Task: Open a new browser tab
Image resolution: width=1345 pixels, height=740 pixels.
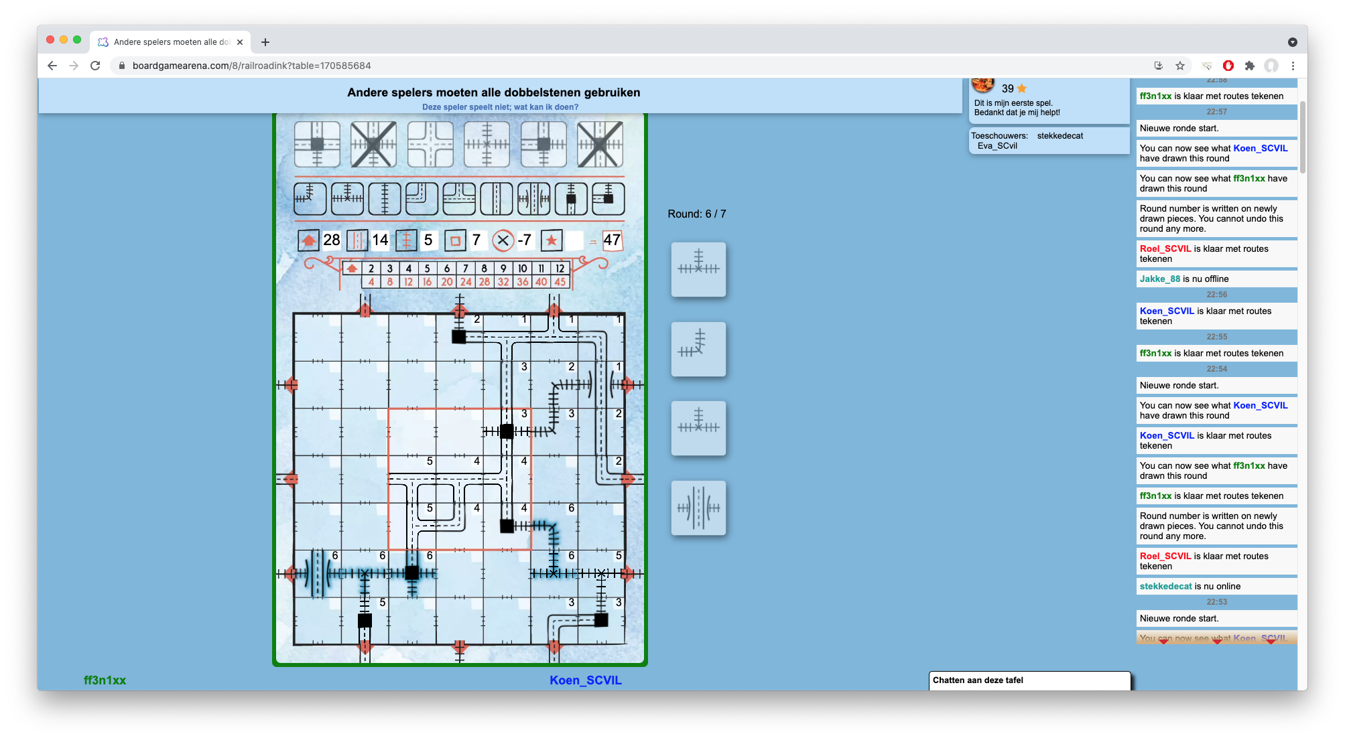Action: (x=265, y=42)
